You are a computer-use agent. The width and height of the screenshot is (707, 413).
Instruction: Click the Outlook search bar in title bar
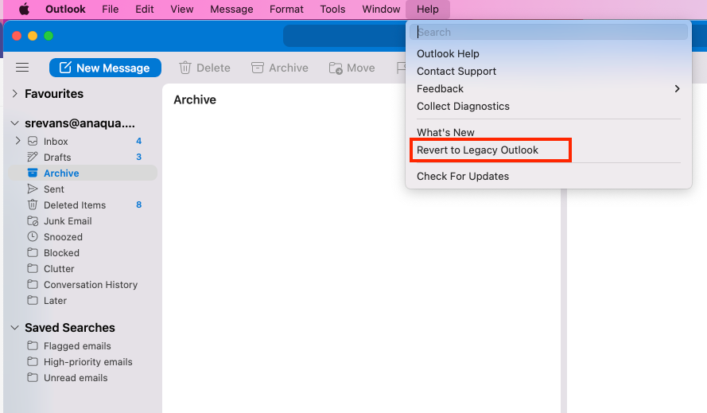point(345,36)
